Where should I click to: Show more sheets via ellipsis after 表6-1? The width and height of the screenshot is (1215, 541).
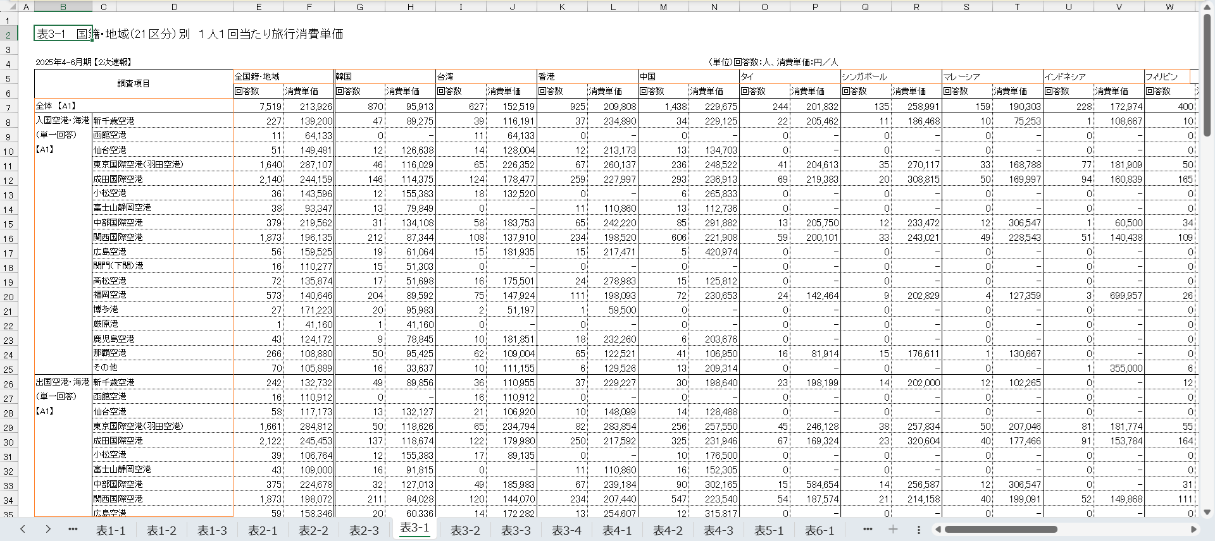[x=867, y=529]
